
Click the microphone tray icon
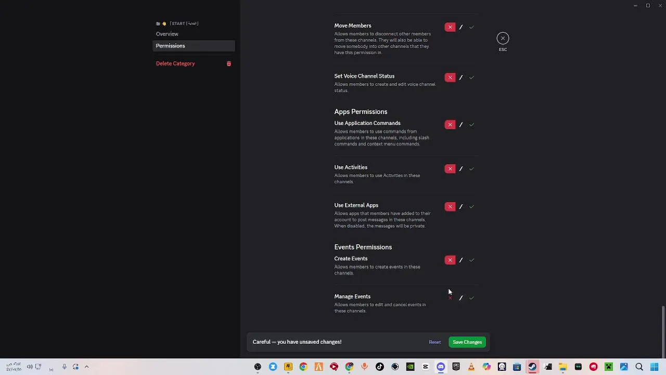(x=65, y=367)
